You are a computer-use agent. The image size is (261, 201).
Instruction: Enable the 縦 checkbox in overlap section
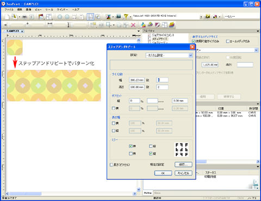pyautogui.click(x=114, y=131)
